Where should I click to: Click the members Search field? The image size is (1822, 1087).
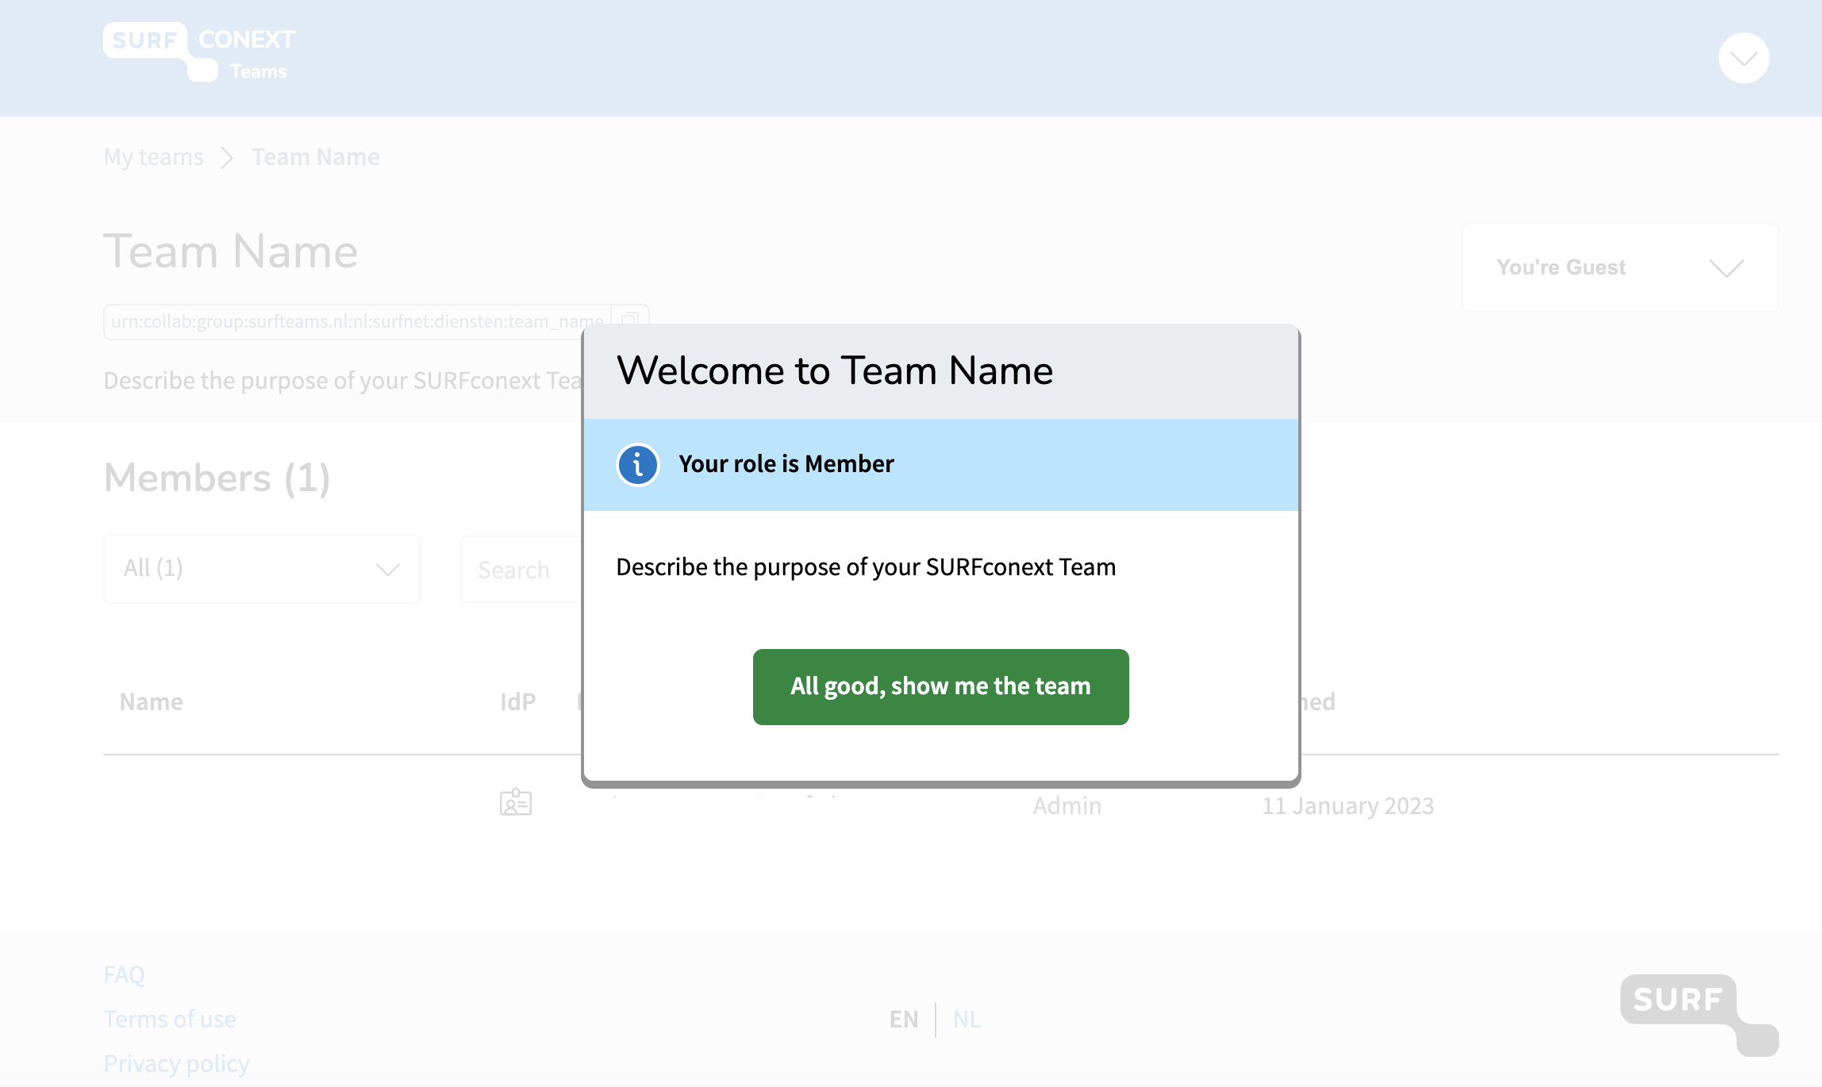pos(521,570)
